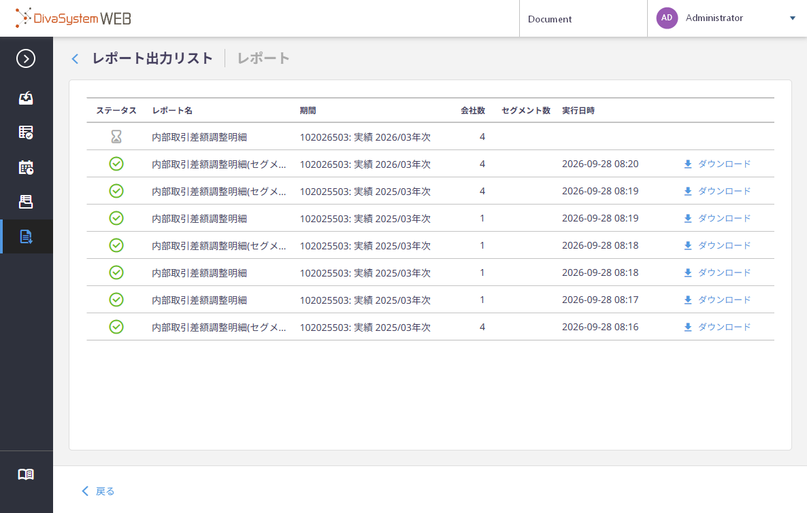Click the DivaSystem WEB logo

click(x=73, y=18)
